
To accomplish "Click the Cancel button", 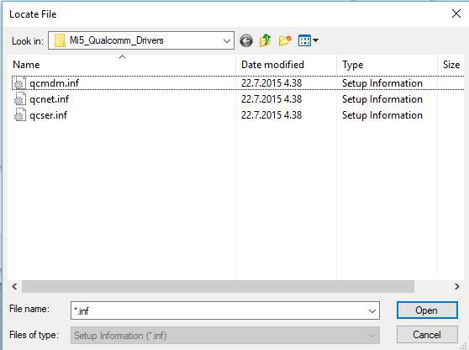I will point(427,334).
